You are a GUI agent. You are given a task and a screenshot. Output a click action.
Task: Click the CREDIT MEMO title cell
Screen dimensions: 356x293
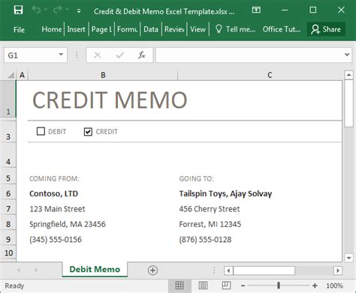[x=110, y=100]
